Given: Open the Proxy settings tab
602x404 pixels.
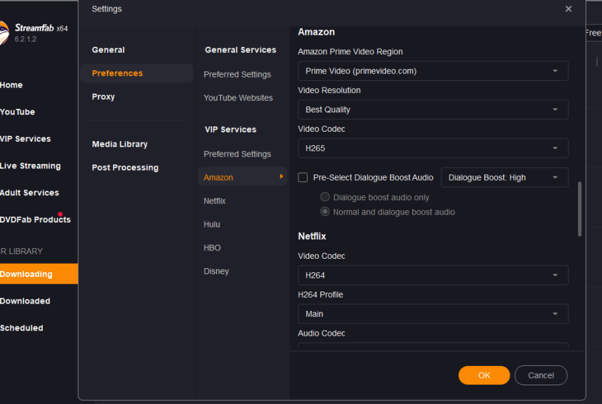Looking at the screenshot, I should tap(104, 96).
